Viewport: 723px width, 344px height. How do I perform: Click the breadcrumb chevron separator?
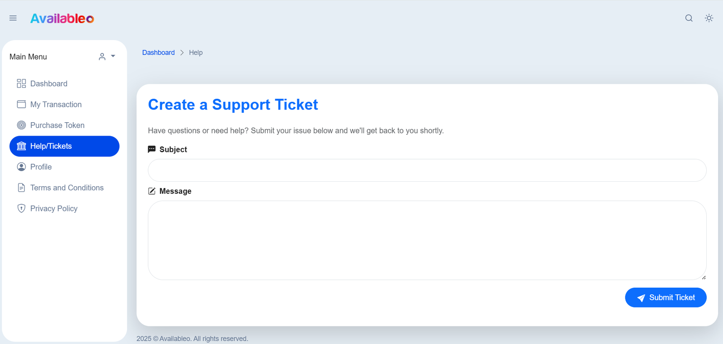click(x=182, y=52)
